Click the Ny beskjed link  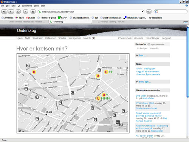[142, 48]
